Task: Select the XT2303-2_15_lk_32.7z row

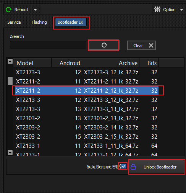Action: click(87, 137)
